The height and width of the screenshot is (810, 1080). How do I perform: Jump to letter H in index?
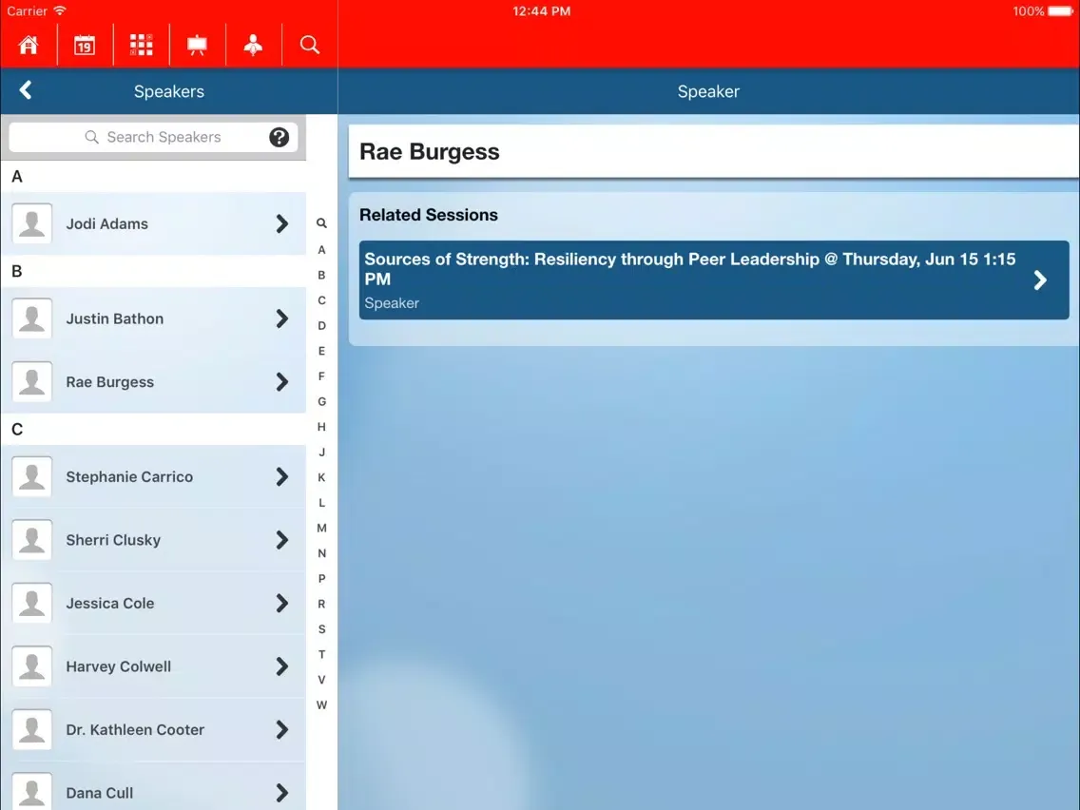coord(321,426)
